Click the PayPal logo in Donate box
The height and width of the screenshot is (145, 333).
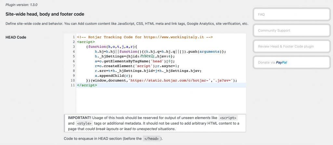282,63
